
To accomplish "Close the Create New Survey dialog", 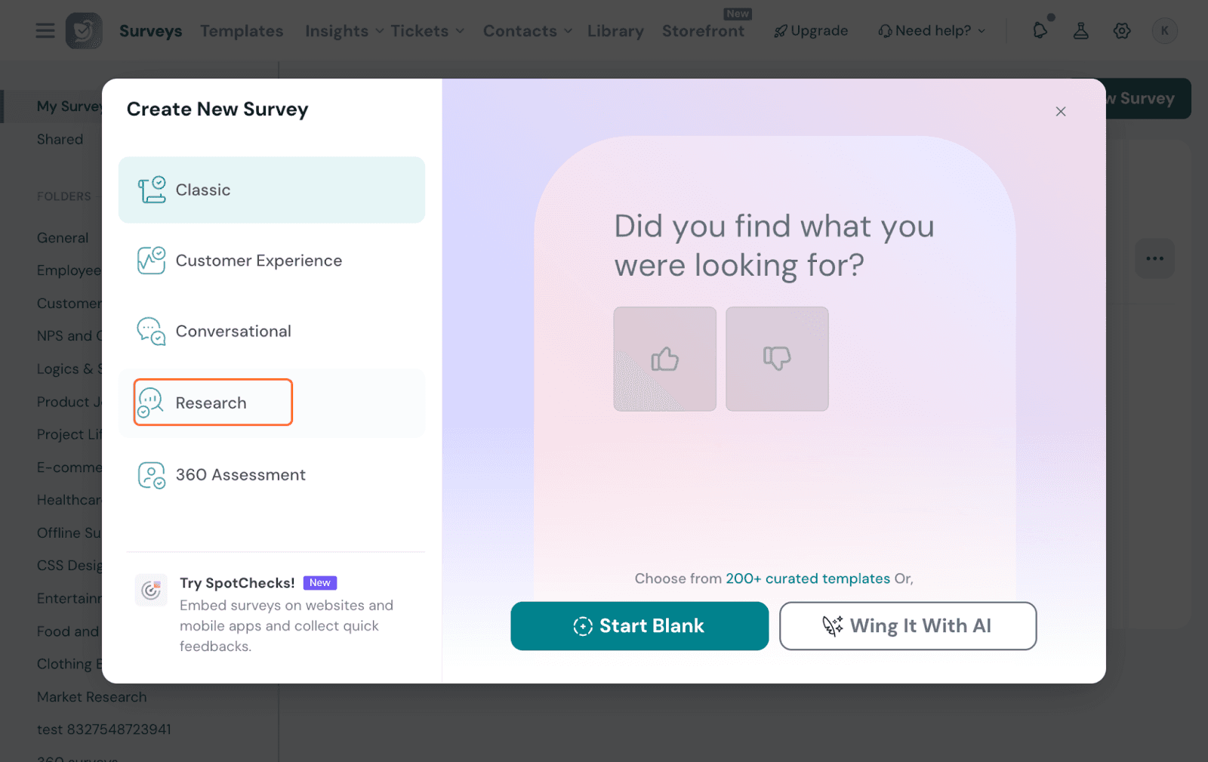I will click(1061, 112).
